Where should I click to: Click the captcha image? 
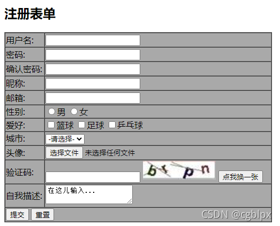(179, 170)
